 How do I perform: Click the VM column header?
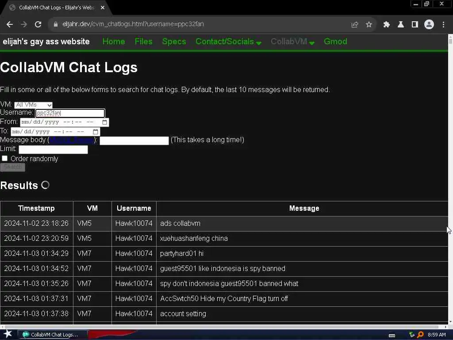pos(92,209)
